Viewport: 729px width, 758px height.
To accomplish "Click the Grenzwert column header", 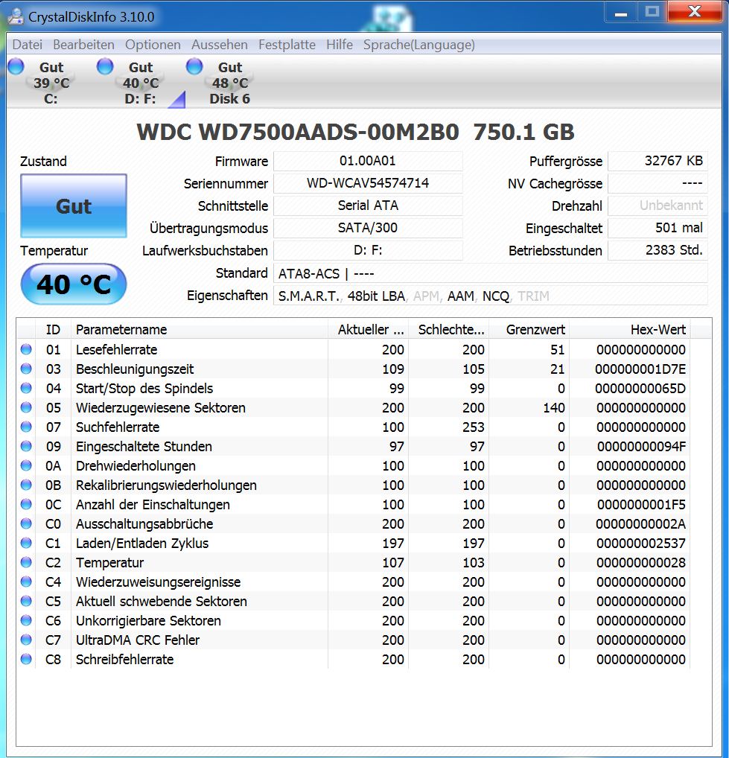I will 529,330.
